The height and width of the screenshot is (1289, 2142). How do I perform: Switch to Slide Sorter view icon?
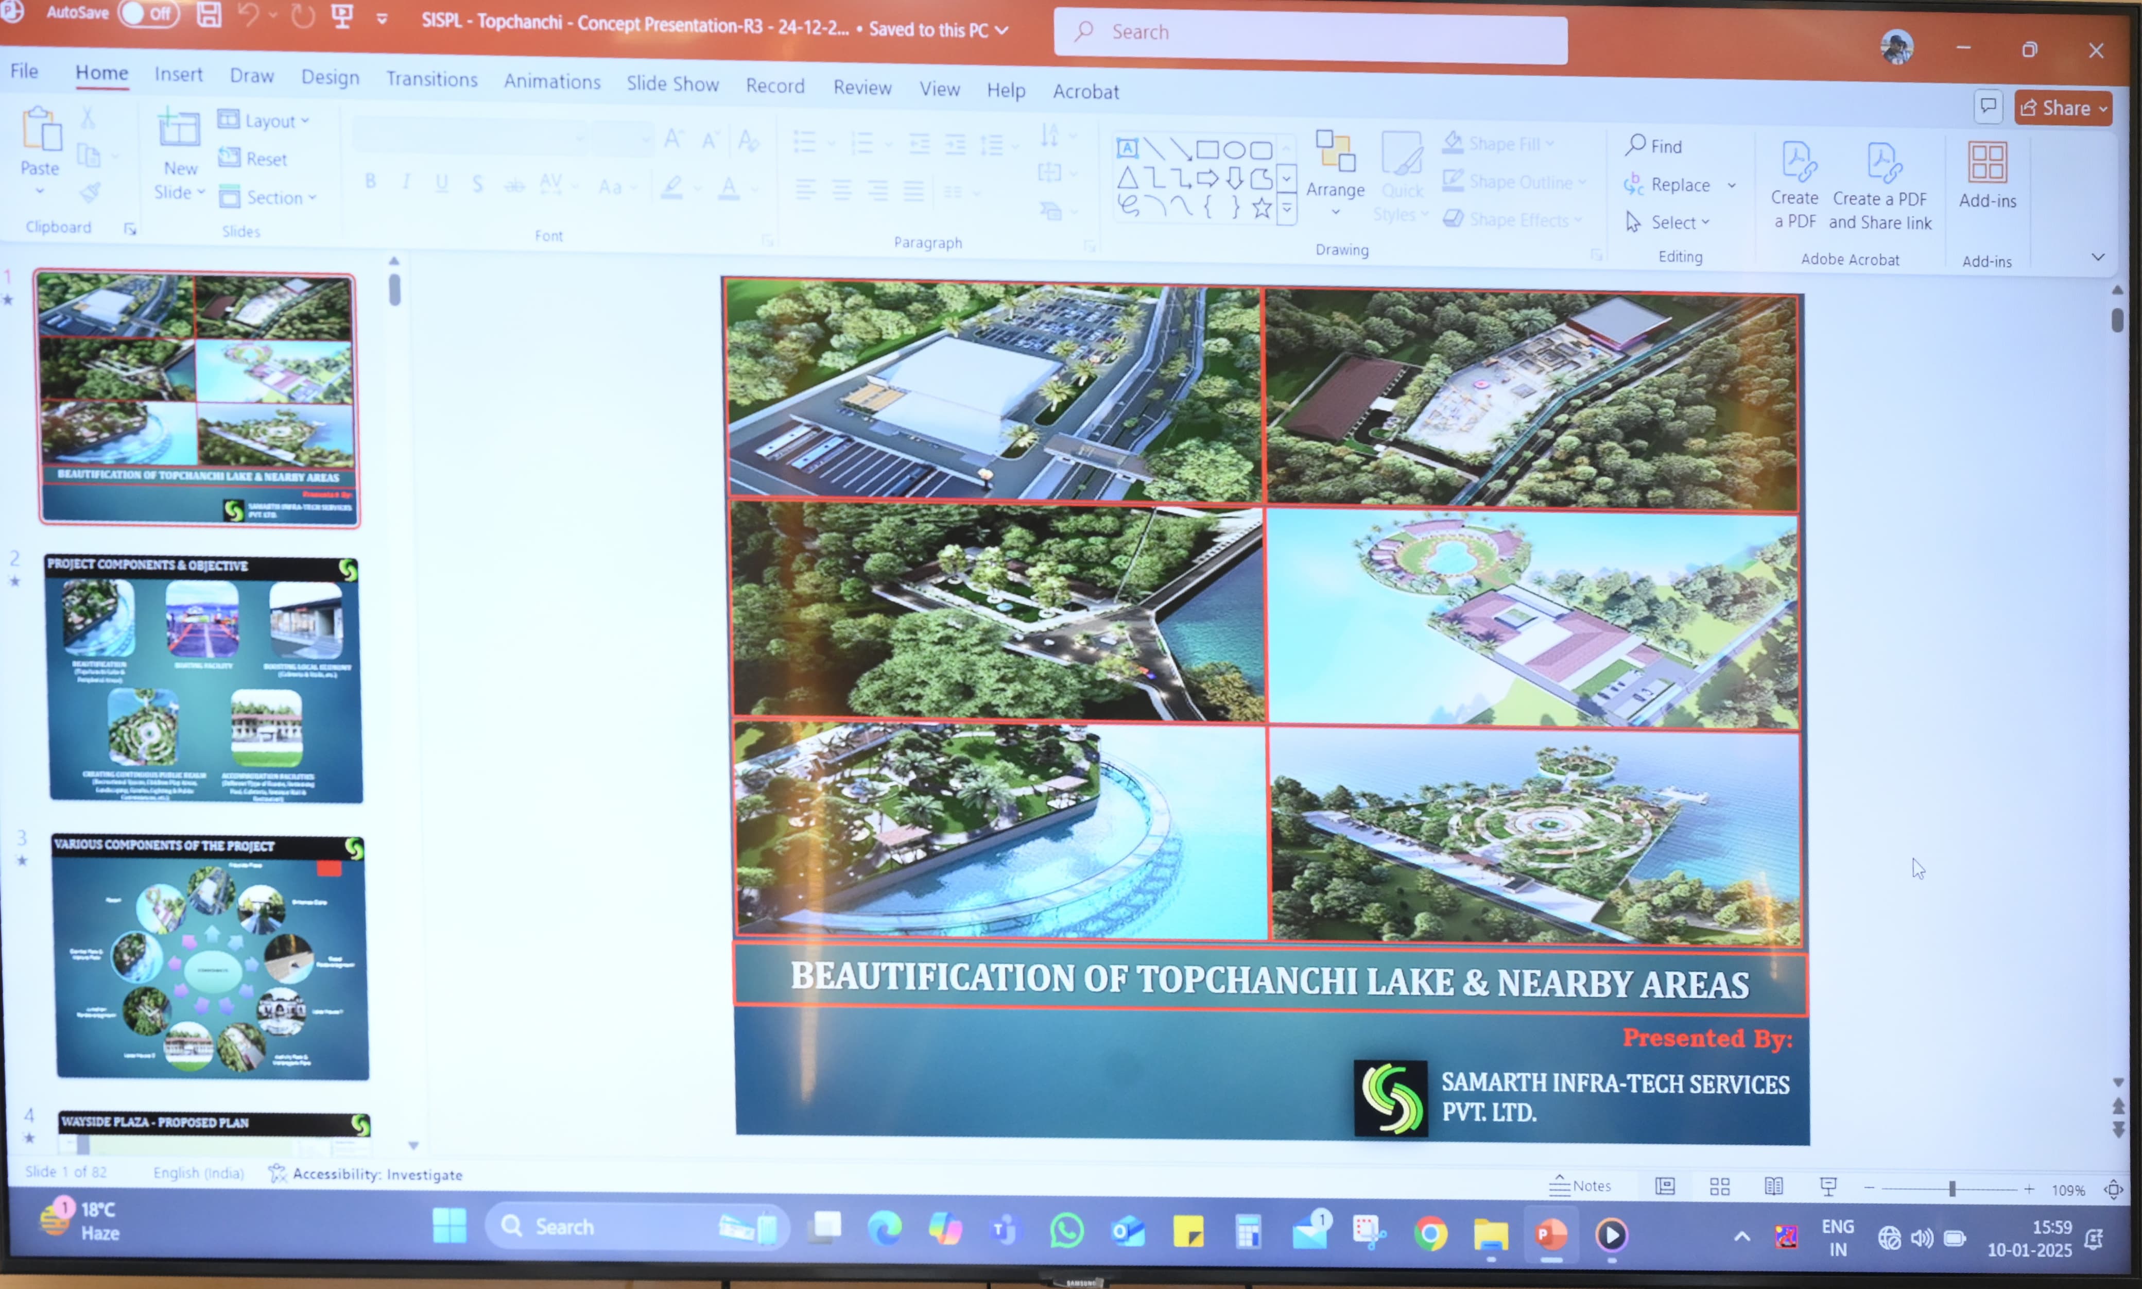pos(1719,1187)
